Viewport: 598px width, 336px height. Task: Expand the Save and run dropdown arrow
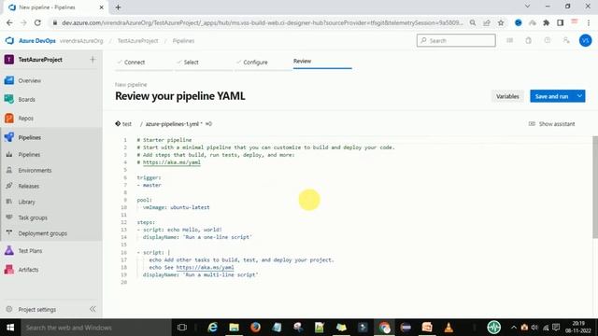(579, 96)
